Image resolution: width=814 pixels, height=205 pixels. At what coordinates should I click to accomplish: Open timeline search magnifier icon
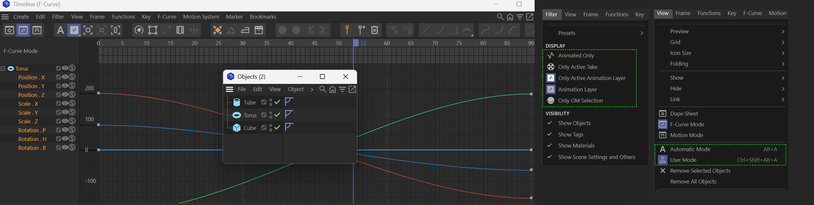click(x=500, y=17)
